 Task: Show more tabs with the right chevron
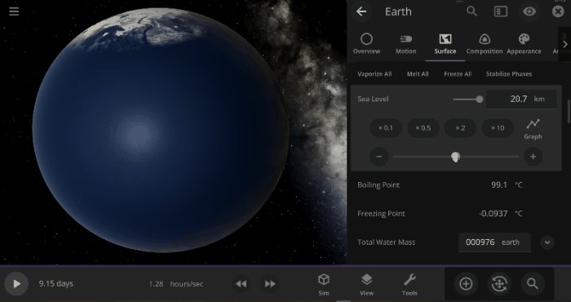[x=564, y=44]
